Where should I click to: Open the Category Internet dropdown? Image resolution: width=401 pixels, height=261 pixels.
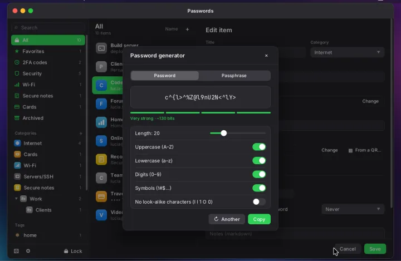coord(348,52)
